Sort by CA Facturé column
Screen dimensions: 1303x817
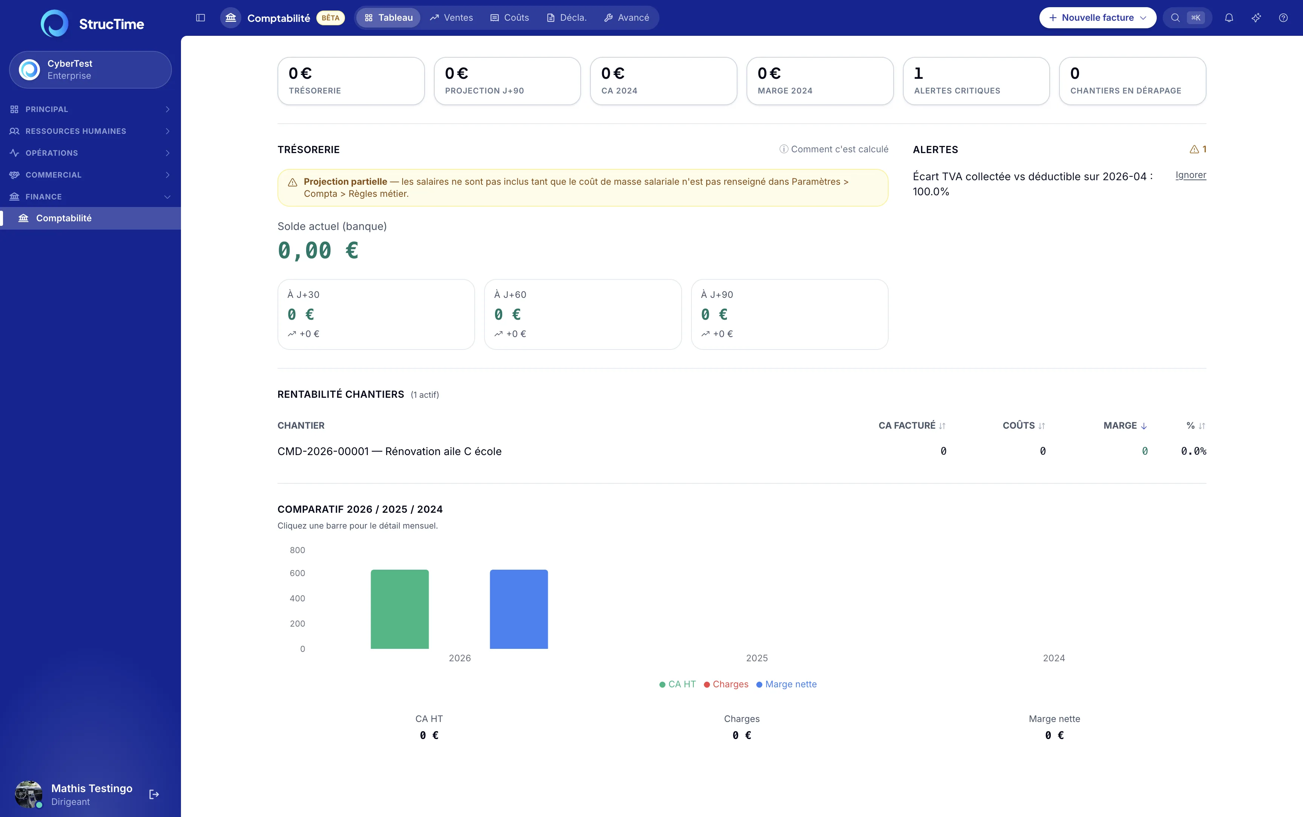[912, 426]
